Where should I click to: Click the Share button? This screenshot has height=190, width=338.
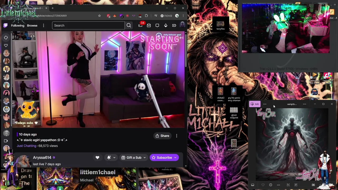162,136
